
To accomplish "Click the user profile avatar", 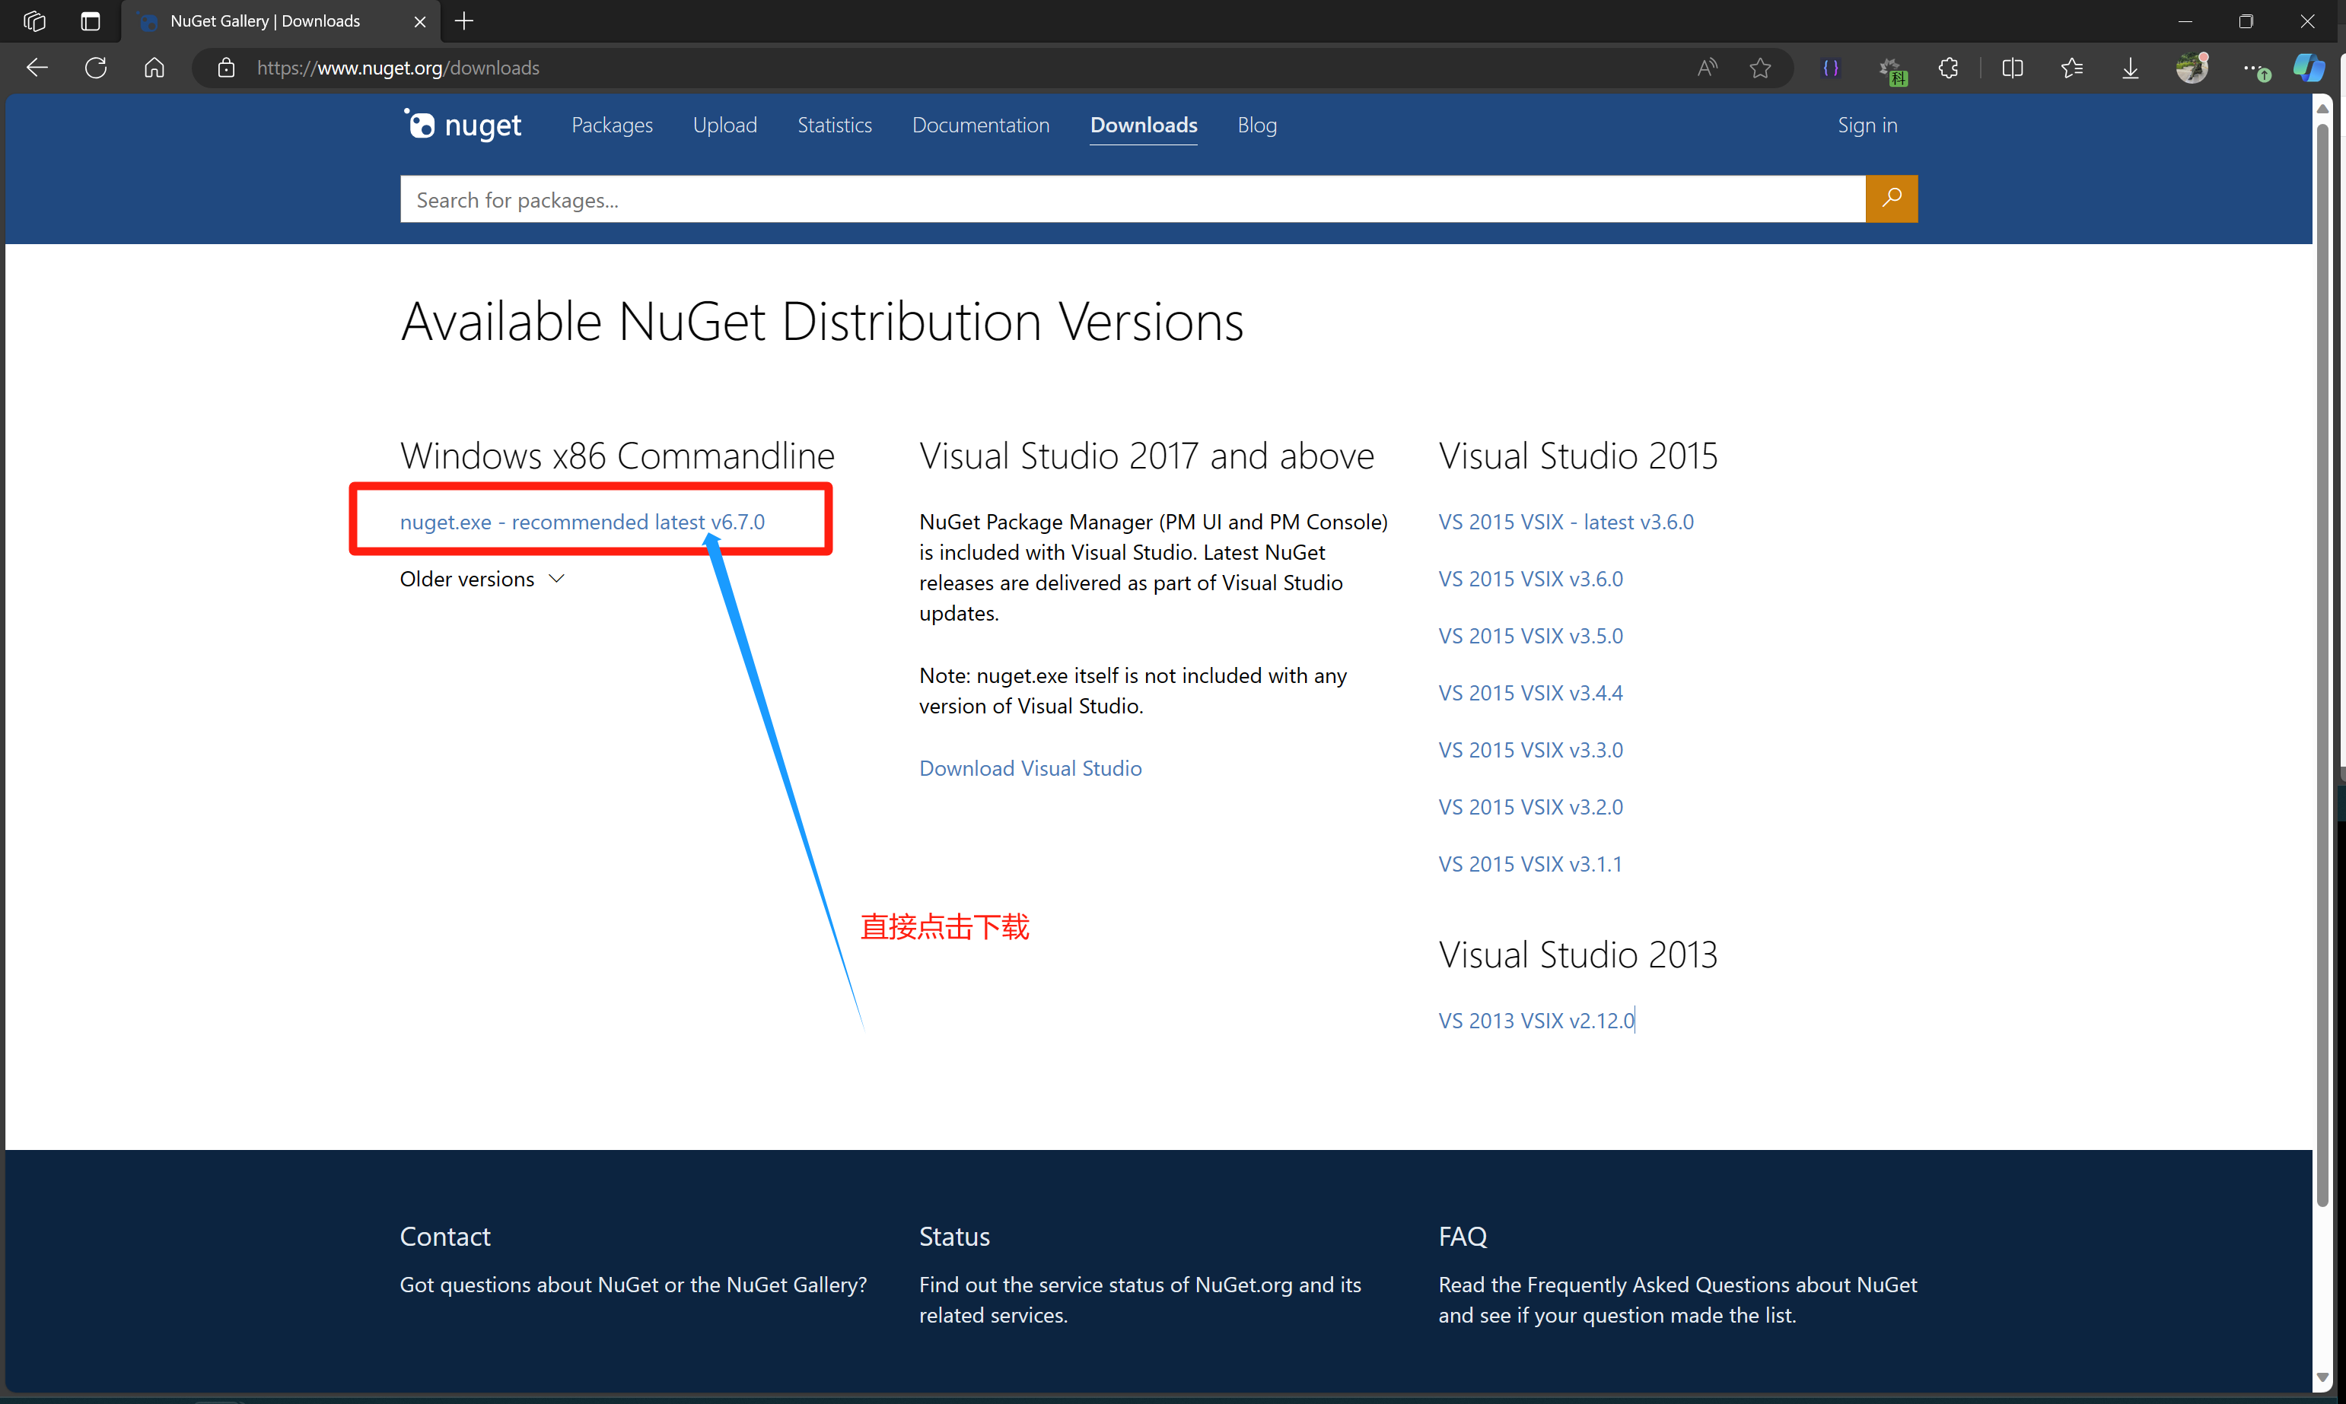I will (2192, 68).
